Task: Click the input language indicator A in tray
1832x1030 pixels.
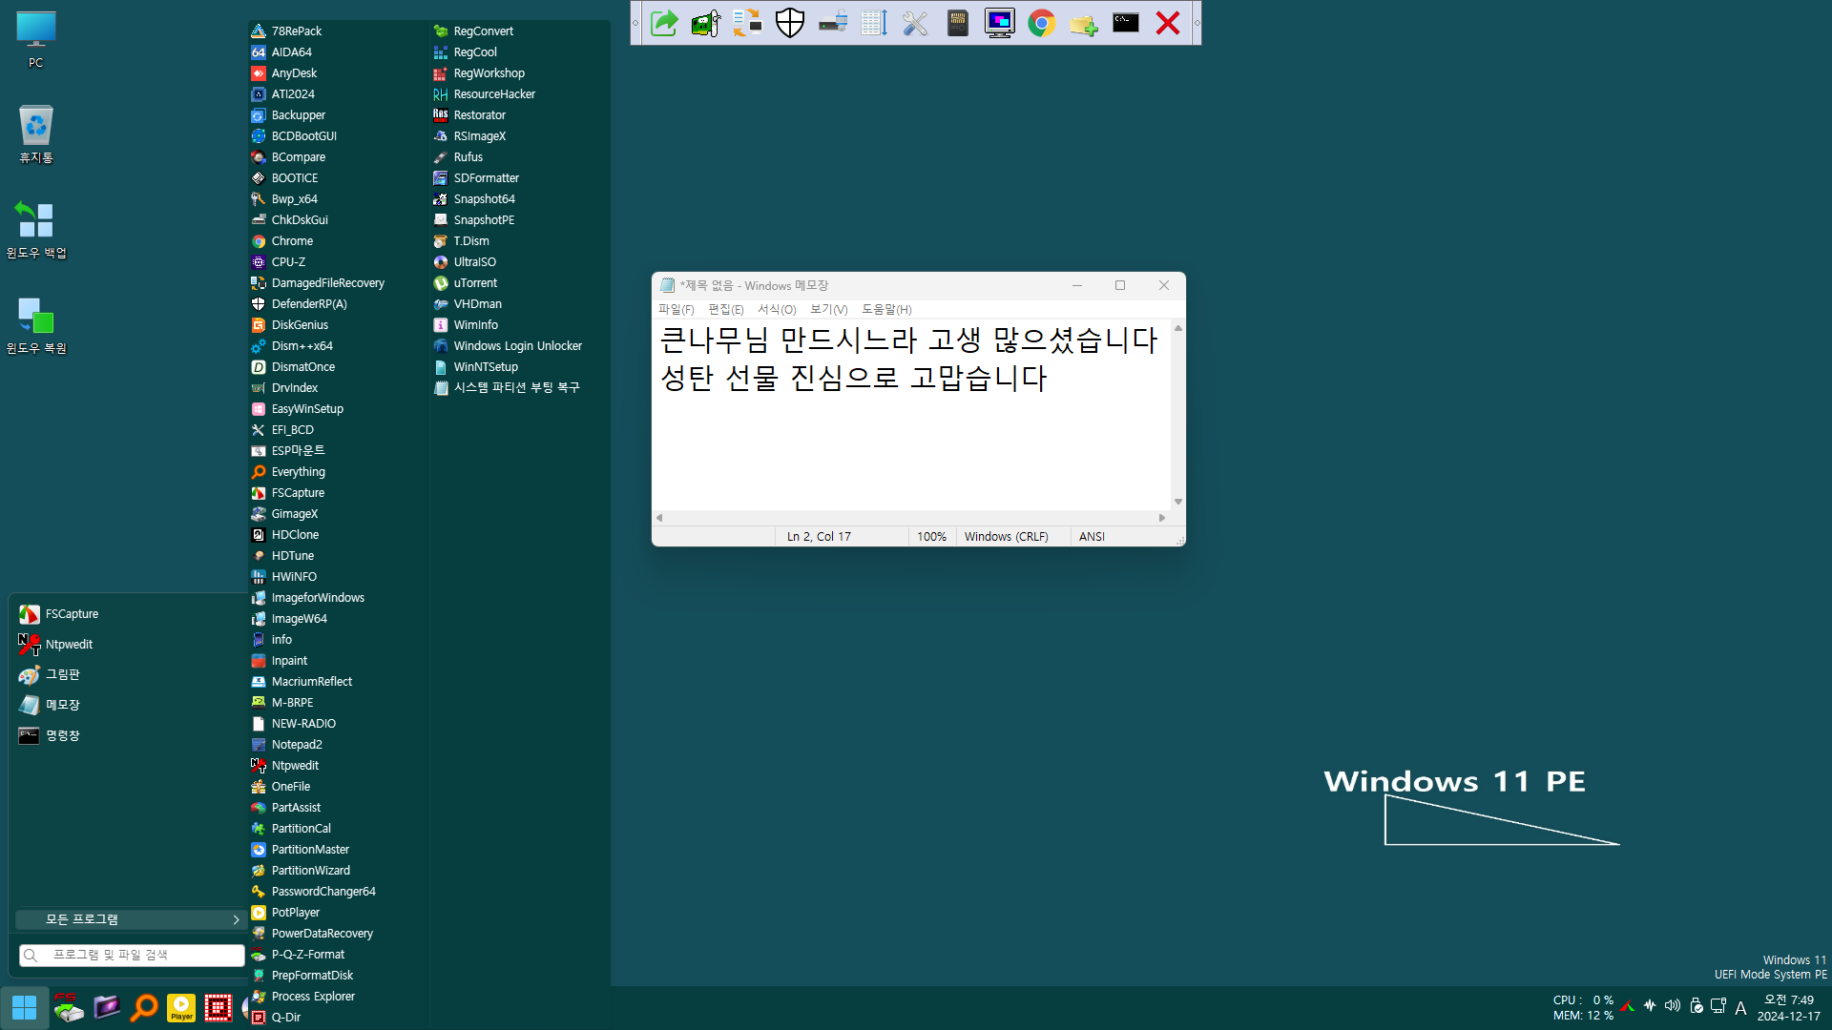Action: point(1740,1008)
